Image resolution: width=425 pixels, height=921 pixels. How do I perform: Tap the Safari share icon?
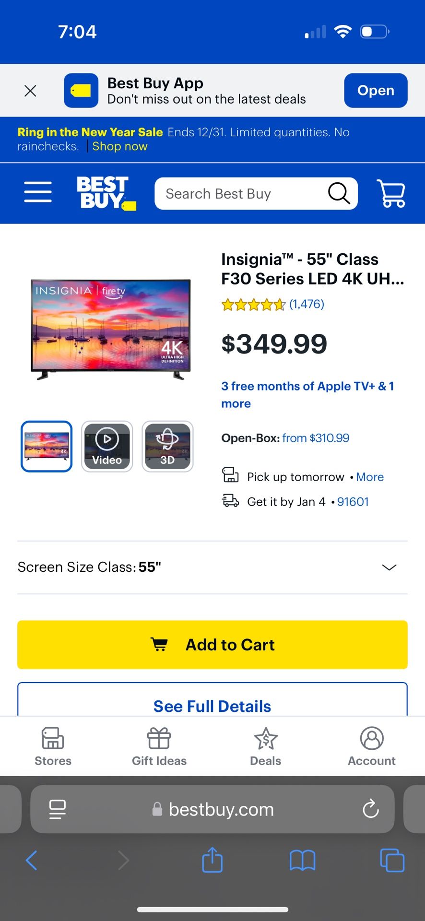212,860
